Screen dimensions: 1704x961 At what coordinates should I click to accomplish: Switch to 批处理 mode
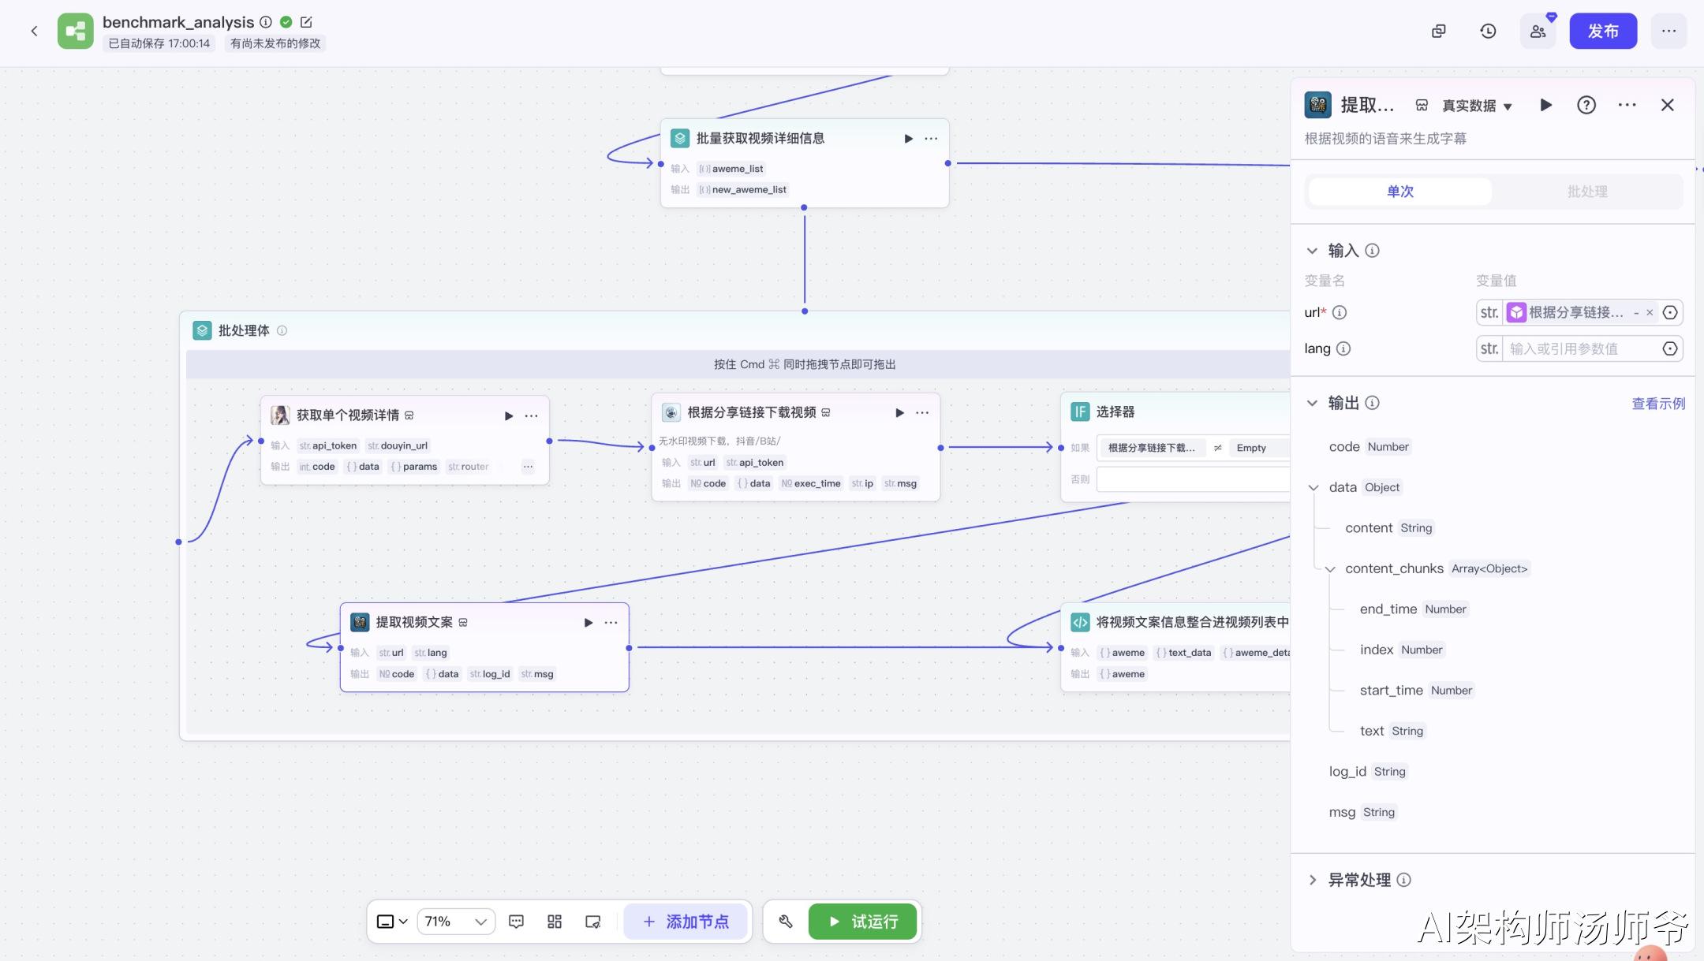click(x=1587, y=192)
